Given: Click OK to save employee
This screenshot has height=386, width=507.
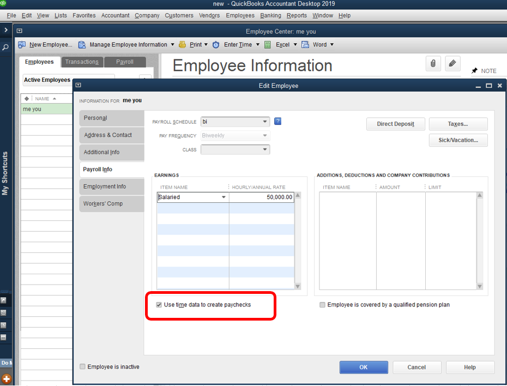Looking at the screenshot, I should [364, 367].
